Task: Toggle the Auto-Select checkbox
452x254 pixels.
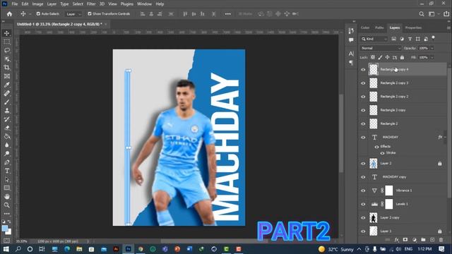Action: pos(38,14)
